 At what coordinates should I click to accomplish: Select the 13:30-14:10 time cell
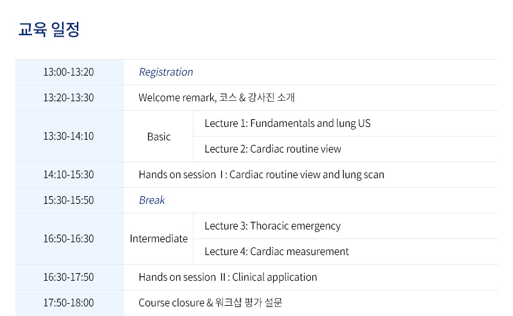tap(69, 137)
